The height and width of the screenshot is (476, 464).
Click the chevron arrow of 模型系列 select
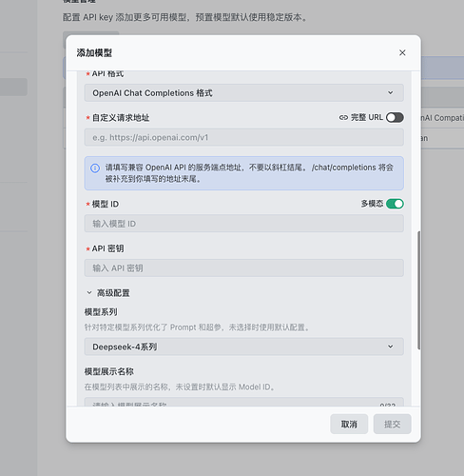coord(391,347)
